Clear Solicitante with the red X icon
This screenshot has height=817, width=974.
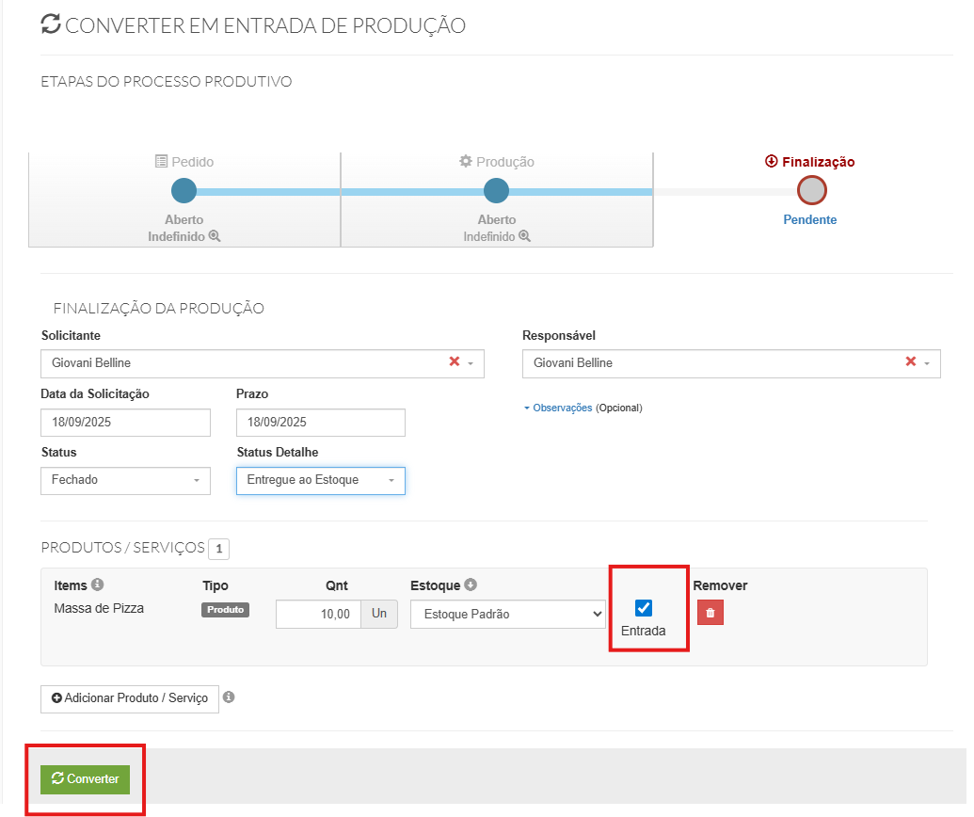(x=455, y=362)
